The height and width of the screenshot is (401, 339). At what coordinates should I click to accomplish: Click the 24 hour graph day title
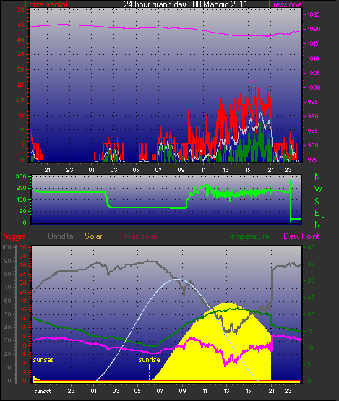pos(186,4)
